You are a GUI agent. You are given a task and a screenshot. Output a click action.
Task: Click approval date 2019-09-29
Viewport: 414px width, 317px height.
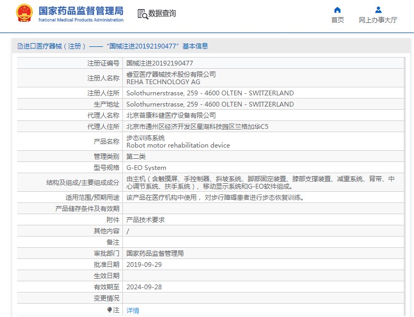pos(144,265)
